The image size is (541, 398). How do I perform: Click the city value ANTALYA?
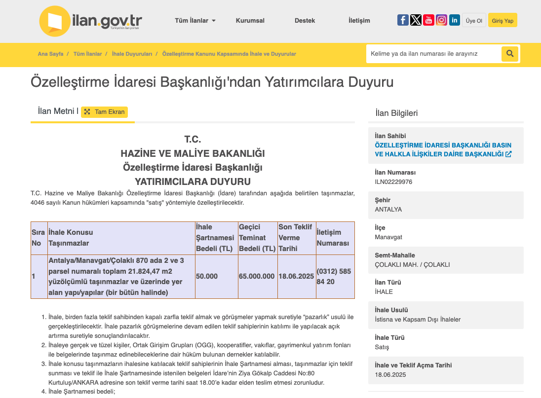pos(388,210)
